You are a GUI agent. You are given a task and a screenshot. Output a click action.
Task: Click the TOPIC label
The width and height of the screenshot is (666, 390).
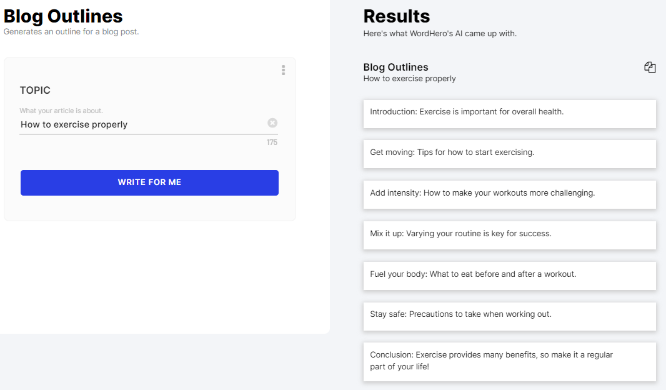[x=35, y=90]
